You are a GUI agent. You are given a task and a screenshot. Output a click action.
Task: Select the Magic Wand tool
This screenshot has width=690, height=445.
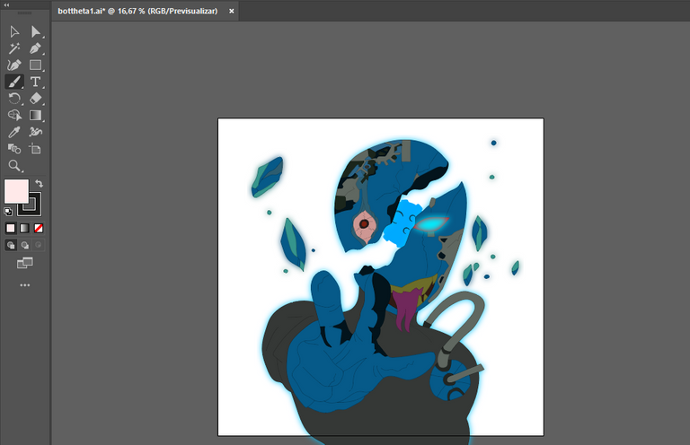tap(14, 48)
